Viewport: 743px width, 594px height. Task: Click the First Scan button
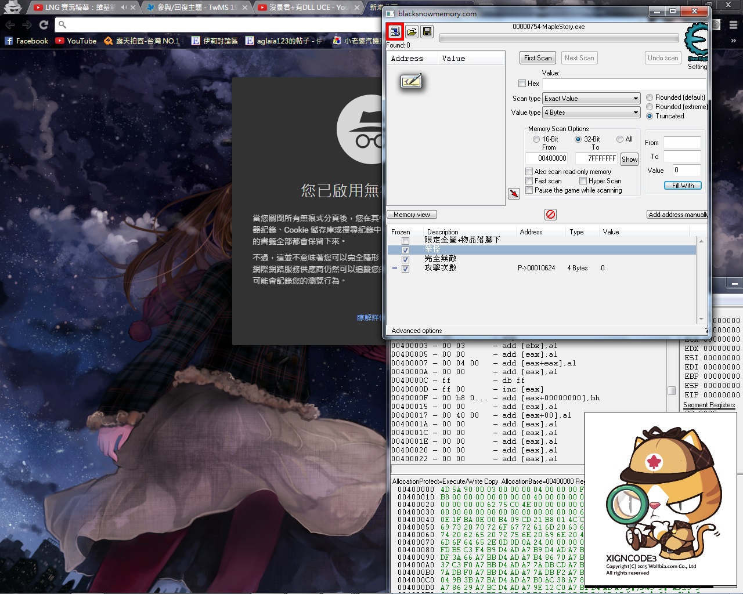[538, 58]
